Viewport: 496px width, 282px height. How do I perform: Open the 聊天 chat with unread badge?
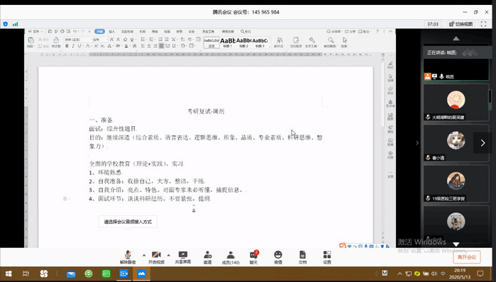click(254, 257)
